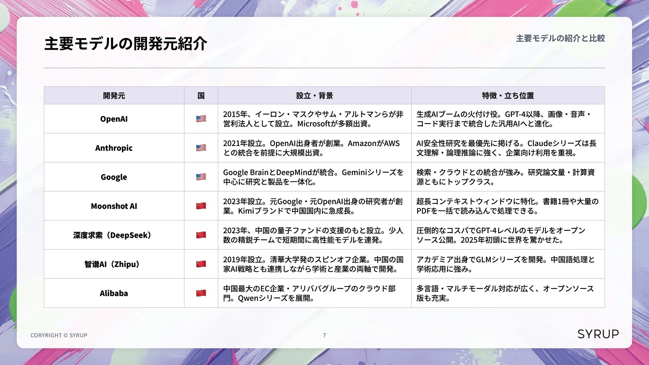Image resolution: width=649 pixels, height=365 pixels.
Task: Select the Google developer name cell
Action: pos(114,177)
